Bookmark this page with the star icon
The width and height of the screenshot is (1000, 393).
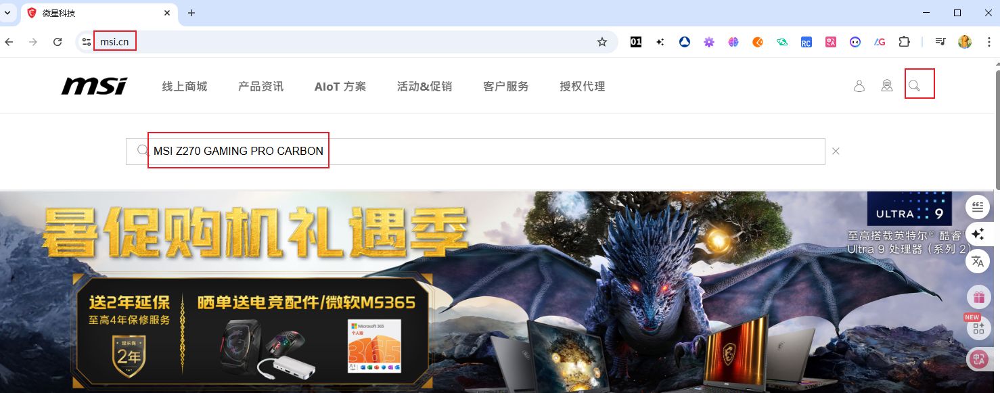point(602,42)
